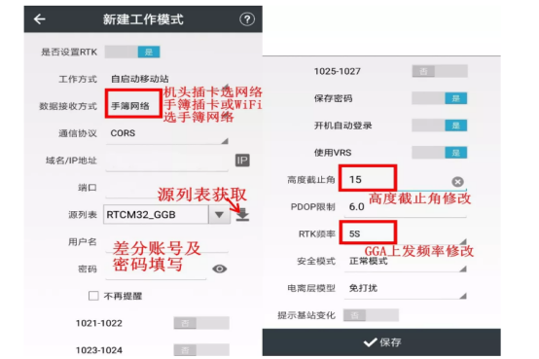Click the PDOP限制 field showing 6.0
Viewport: 539px width, 359px height.
(406, 207)
